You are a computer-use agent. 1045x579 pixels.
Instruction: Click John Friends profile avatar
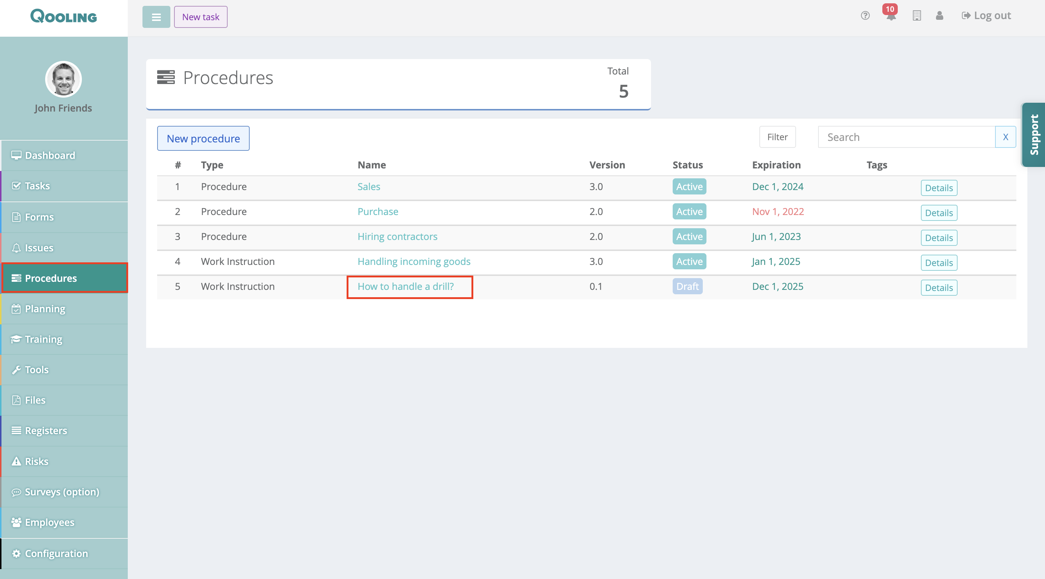click(63, 80)
